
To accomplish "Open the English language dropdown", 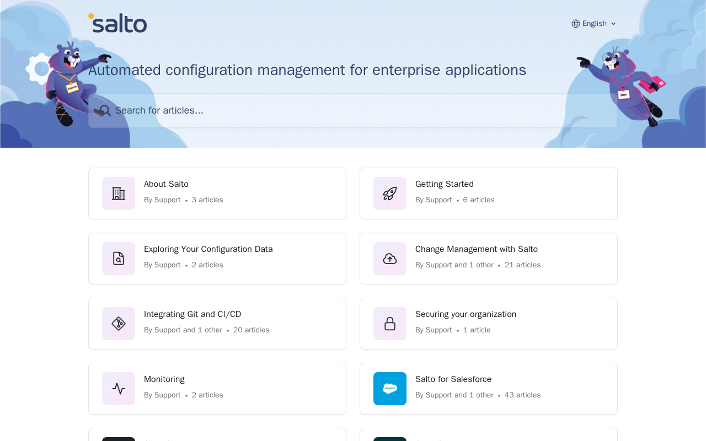I will pyautogui.click(x=594, y=24).
